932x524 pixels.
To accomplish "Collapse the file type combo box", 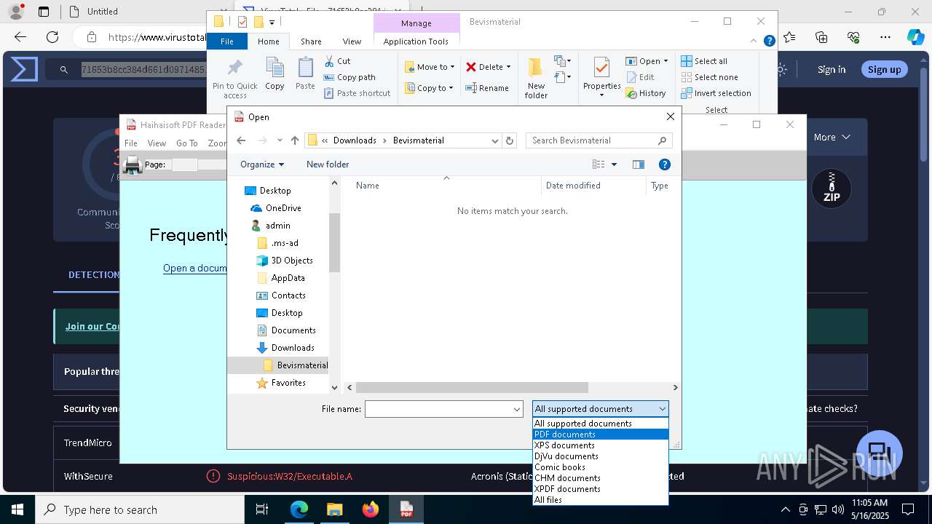I will tap(661, 409).
